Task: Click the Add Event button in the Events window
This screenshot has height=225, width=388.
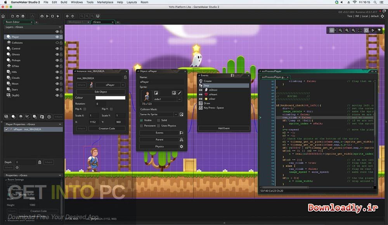Action: pyautogui.click(x=224, y=128)
